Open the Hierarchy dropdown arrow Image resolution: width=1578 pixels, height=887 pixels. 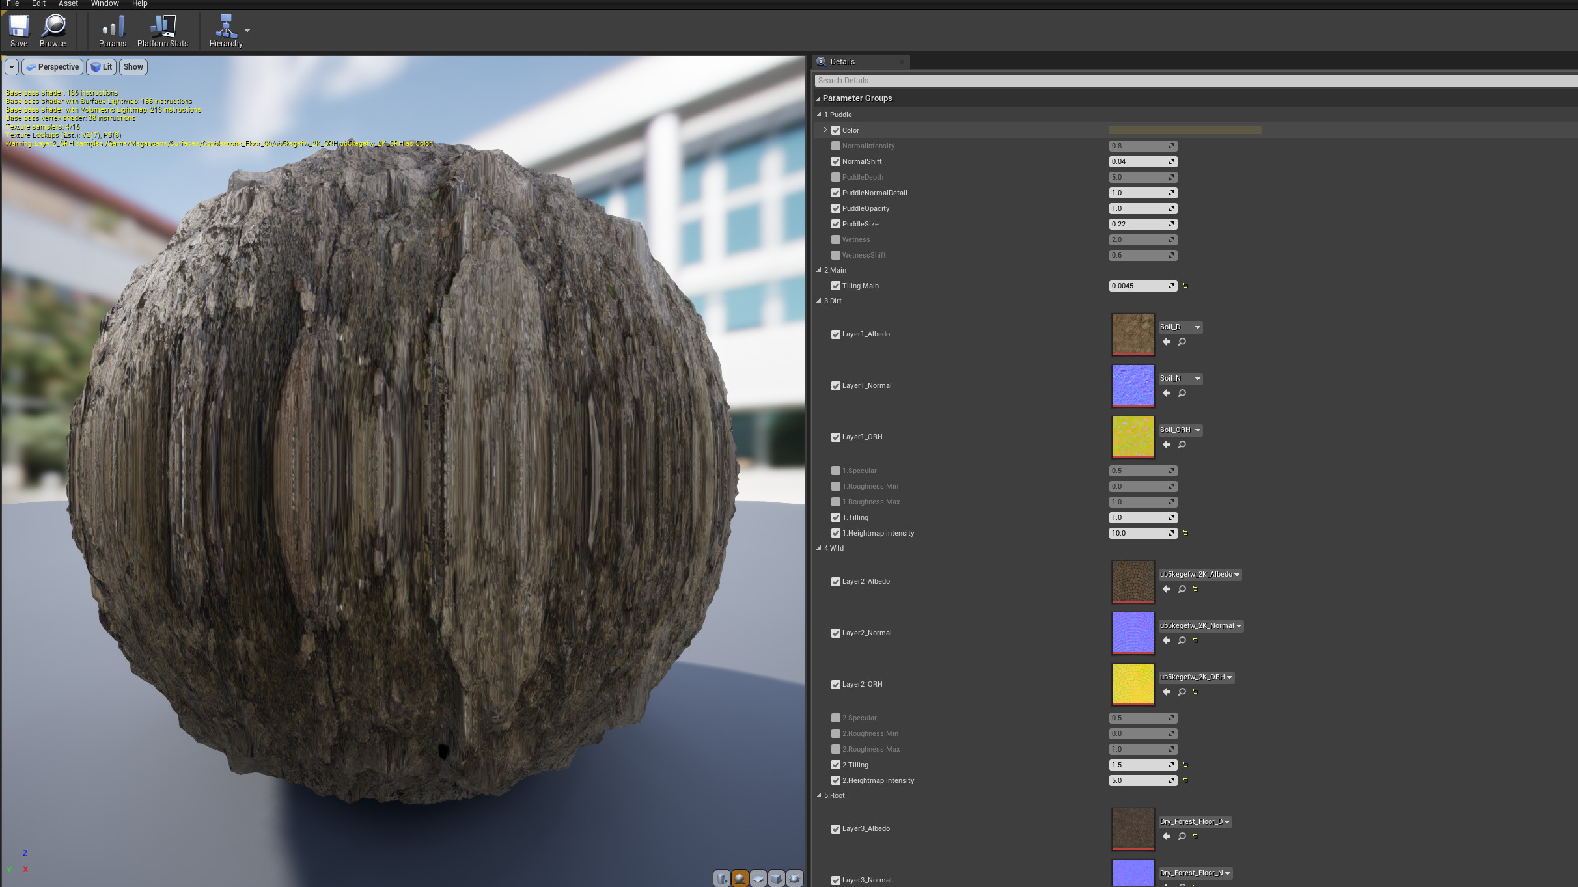pos(247,31)
